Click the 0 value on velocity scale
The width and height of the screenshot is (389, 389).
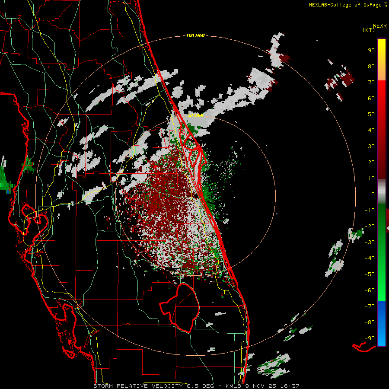373,194
